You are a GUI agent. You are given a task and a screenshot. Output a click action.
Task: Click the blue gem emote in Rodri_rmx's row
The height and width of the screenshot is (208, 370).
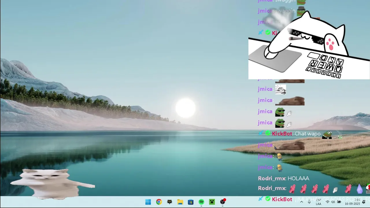click(x=359, y=189)
